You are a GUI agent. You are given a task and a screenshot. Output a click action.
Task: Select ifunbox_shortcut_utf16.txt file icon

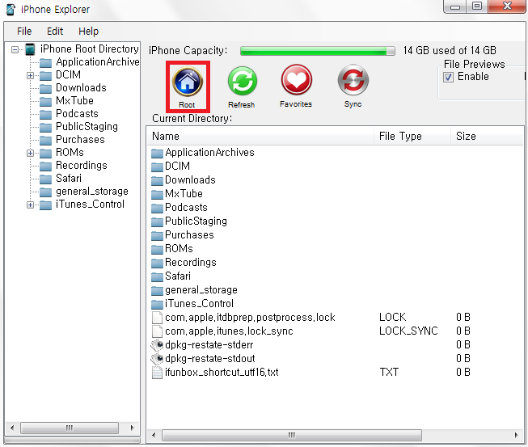[157, 373]
